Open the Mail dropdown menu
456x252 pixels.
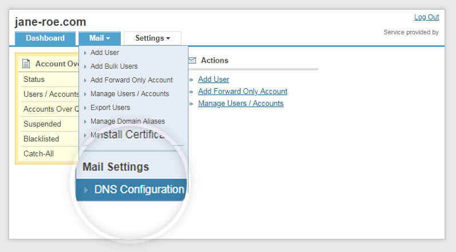click(x=100, y=38)
